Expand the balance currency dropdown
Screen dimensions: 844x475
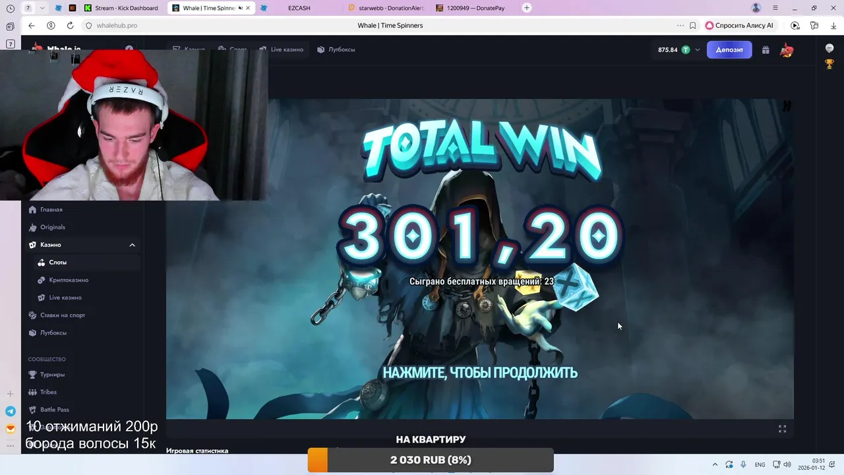[x=697, y=49]
